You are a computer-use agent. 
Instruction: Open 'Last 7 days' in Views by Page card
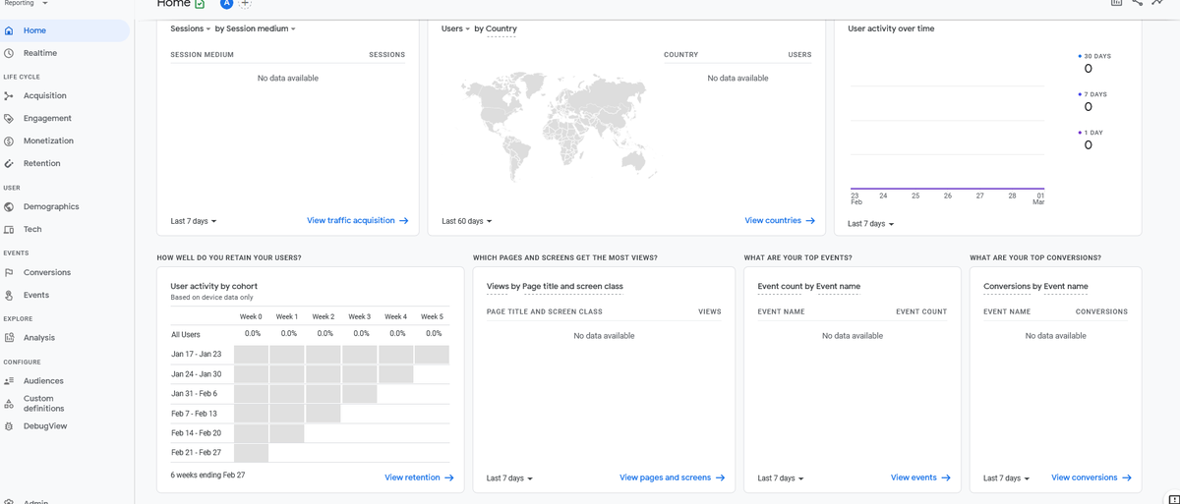point(509,478)
